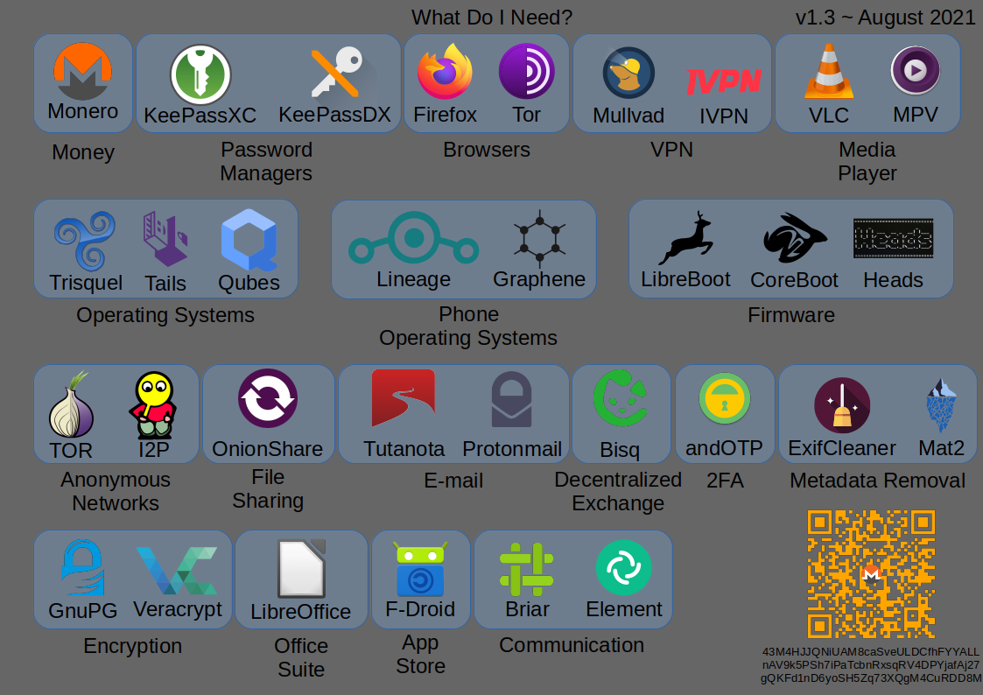Select the andOTP green padlock icon

click(x=725, y=398)
